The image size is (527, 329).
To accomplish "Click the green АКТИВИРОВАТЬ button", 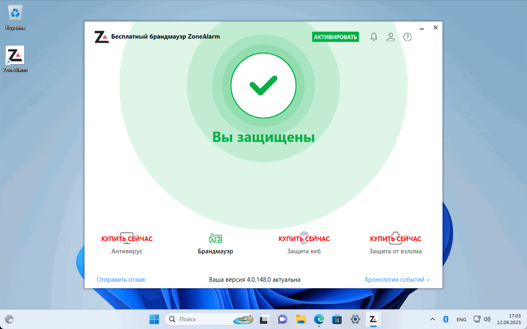I will coord(336,37).
